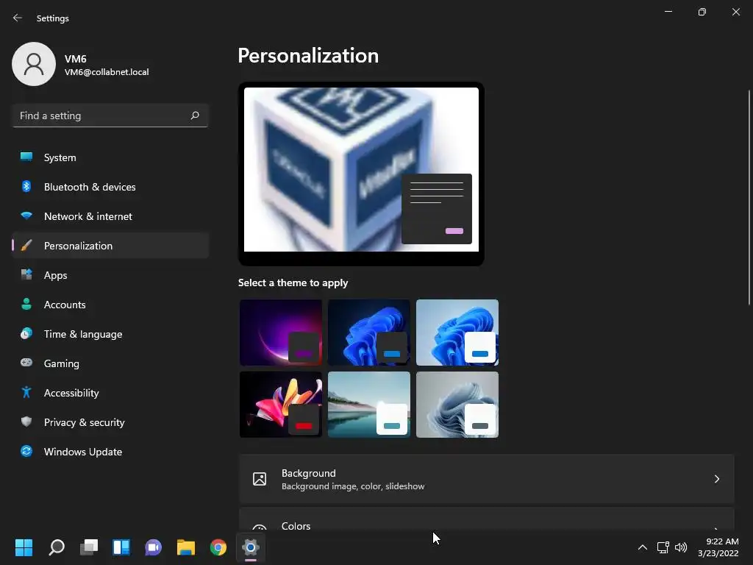Apply the Windows dark bloom theme
Screen dimensions: 753x565
369,333
